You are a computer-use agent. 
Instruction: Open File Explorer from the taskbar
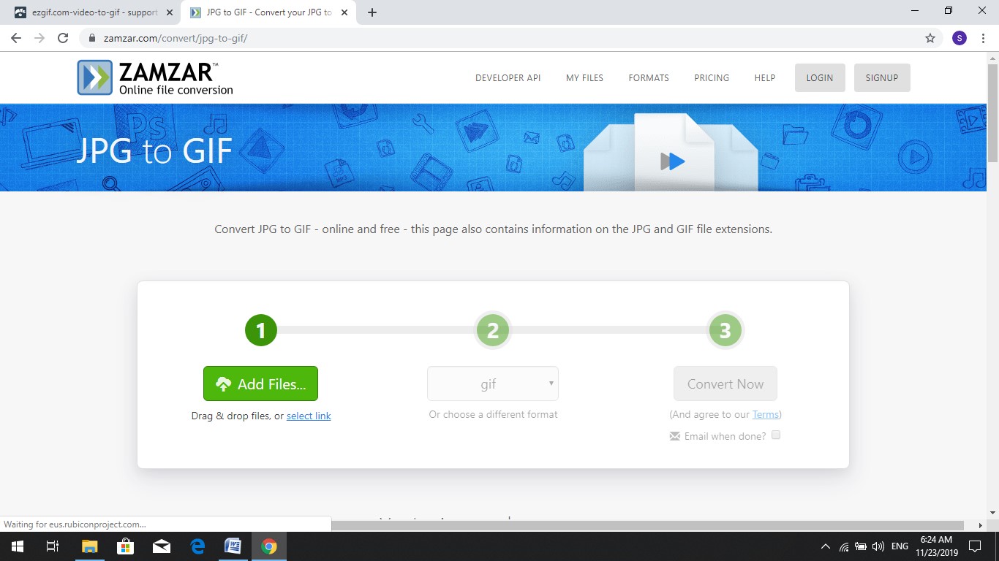coord(89,546)
